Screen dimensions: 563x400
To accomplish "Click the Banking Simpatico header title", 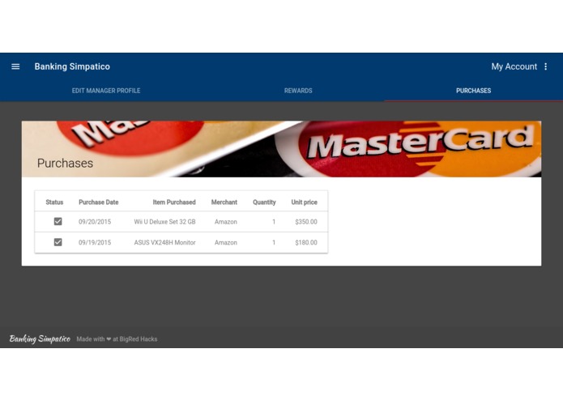I will tap(72, 66).
